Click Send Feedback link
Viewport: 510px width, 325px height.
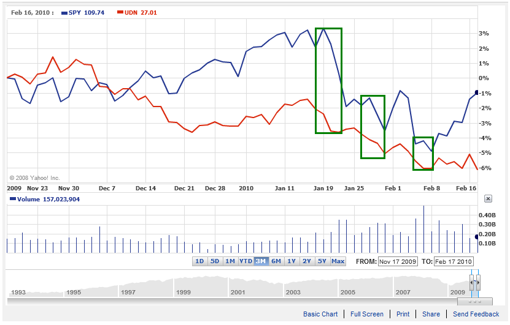click(476, 314)
